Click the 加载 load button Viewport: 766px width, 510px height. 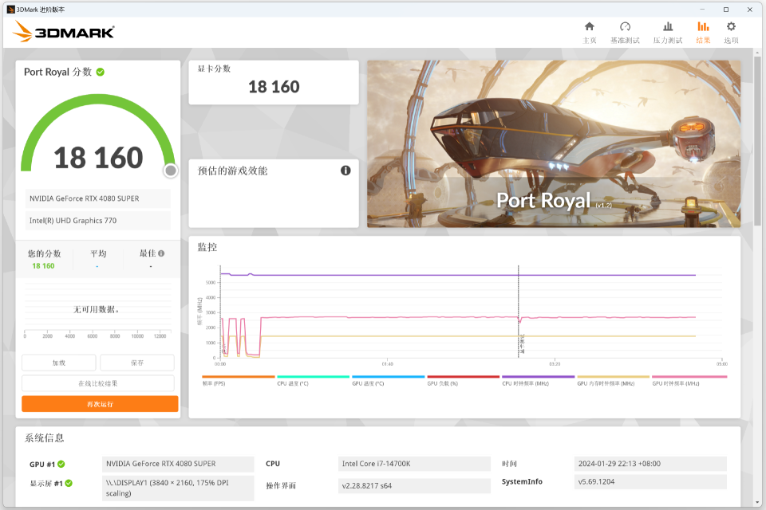pos(59,363)
